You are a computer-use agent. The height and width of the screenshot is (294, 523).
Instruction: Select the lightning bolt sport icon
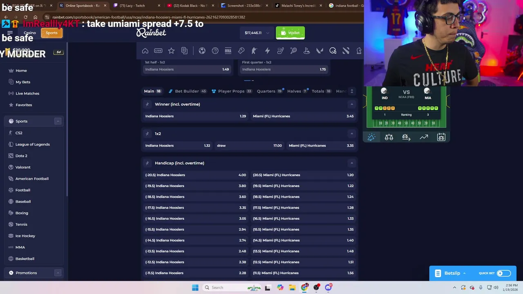(x=267, y=51)
